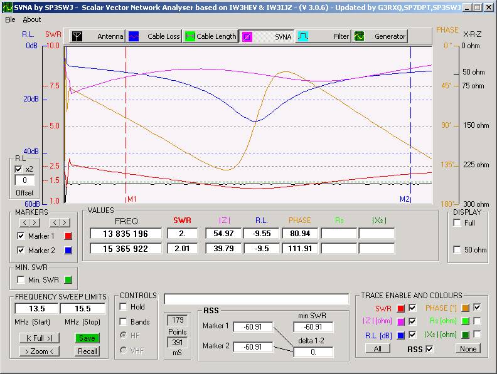Click the Recall button
497x374 pixels.
(x=87, y=351)
